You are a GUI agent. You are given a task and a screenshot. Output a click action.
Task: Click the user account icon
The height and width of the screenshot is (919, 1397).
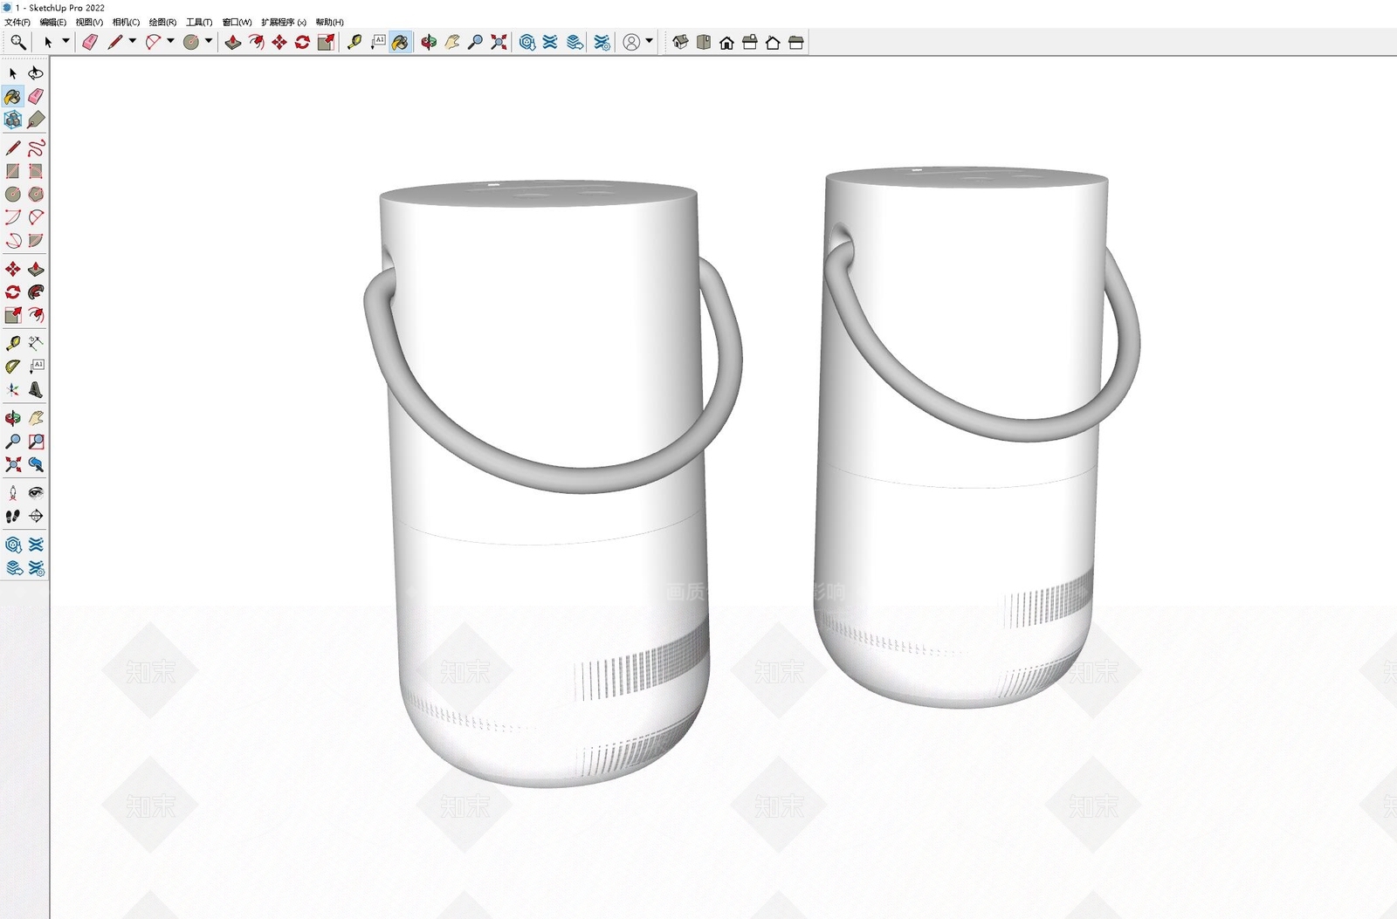(x=631, y=42)
